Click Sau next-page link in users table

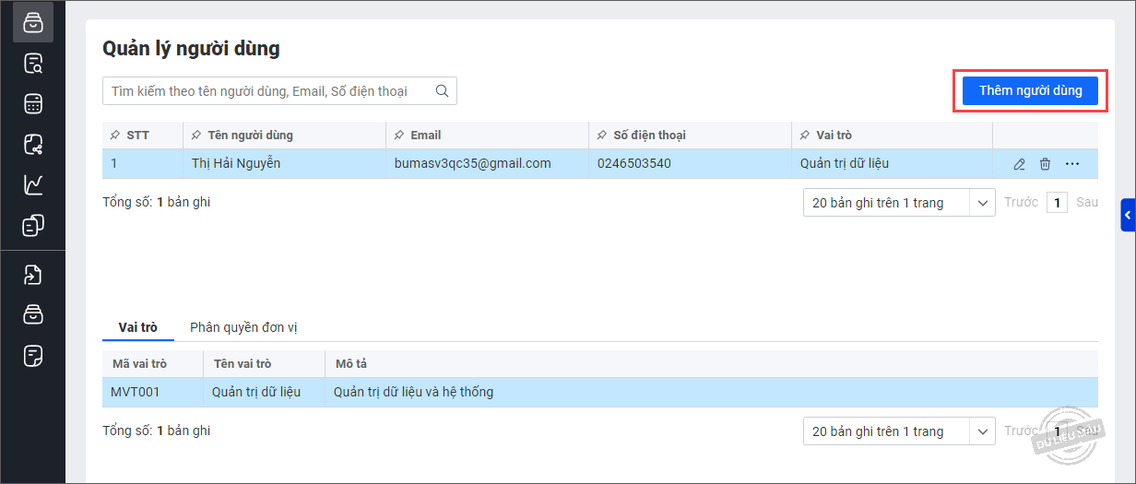tap(1086, 202)
